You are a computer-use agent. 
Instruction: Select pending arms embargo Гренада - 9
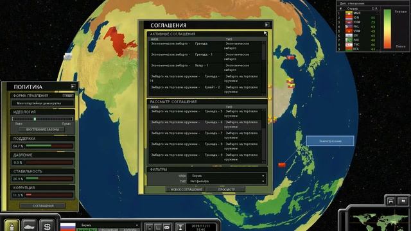pos(205,157)
